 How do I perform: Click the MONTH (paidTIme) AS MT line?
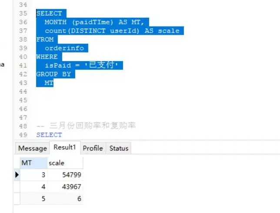[94, 22]
